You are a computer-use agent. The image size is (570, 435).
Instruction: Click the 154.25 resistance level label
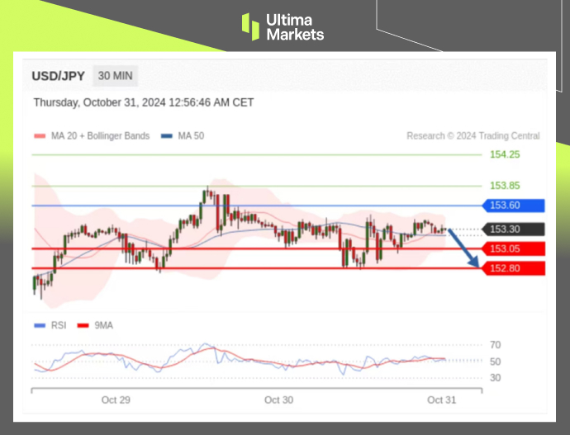coord(505,154)
